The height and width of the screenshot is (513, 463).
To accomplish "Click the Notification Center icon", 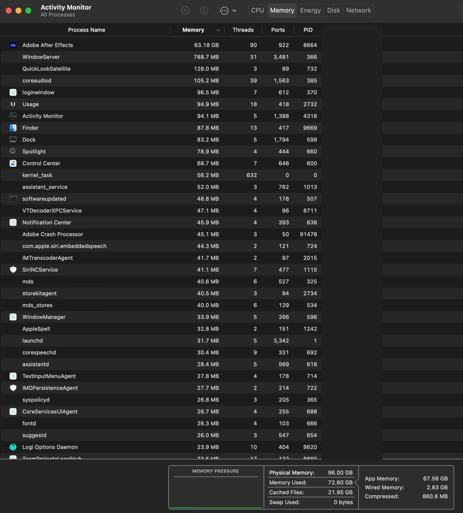I will coord(13,222).
